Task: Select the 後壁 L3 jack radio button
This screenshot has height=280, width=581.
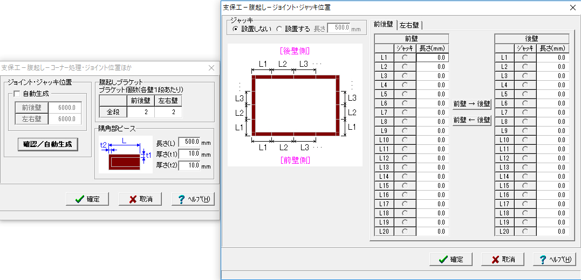Action: pyautogui.click(x=525, y=76)
